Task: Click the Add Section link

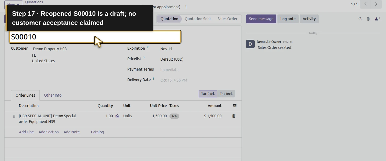Action: [49, 132]
